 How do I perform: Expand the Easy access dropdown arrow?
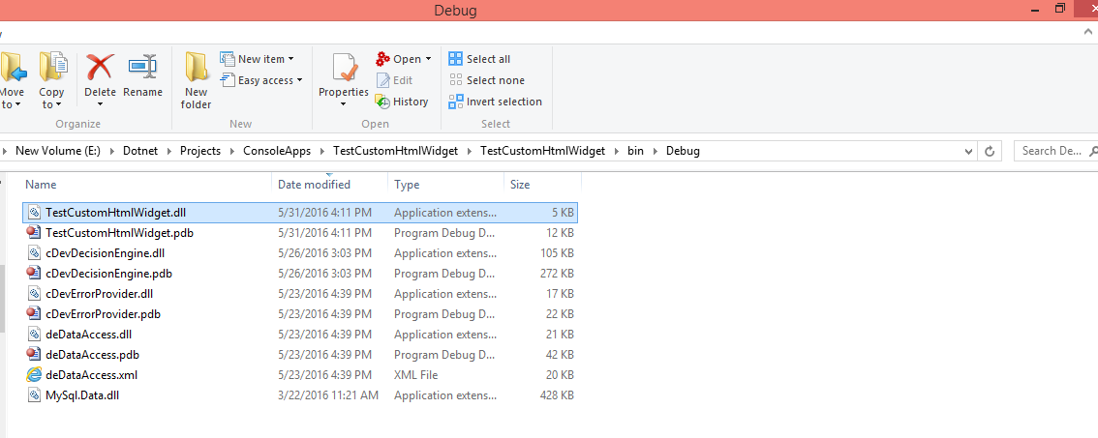click(x=300, y=79)
